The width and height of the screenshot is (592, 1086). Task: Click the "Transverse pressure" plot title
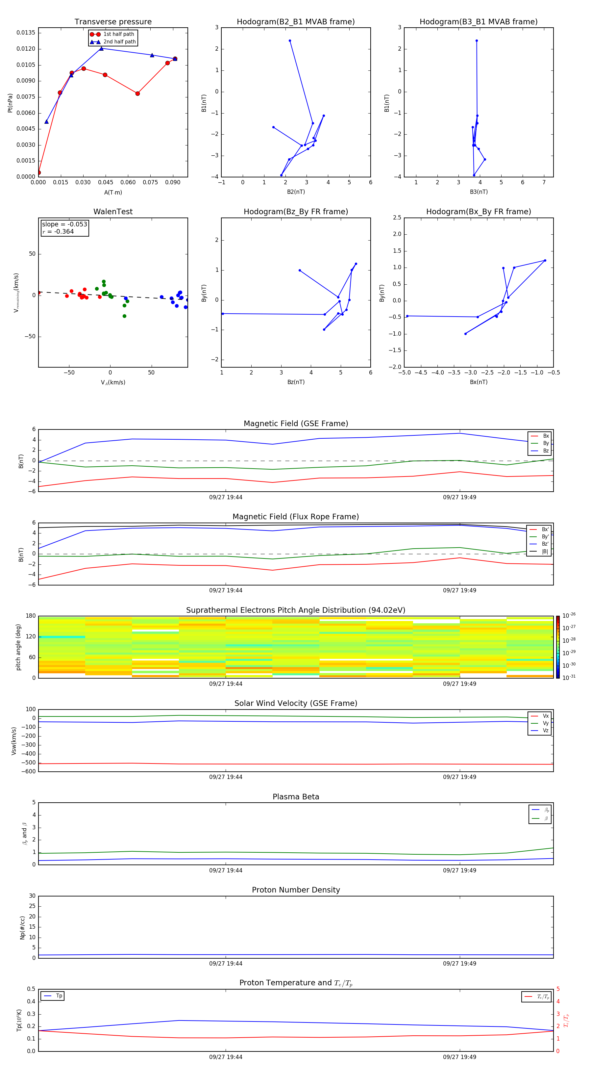coord(113,22)
